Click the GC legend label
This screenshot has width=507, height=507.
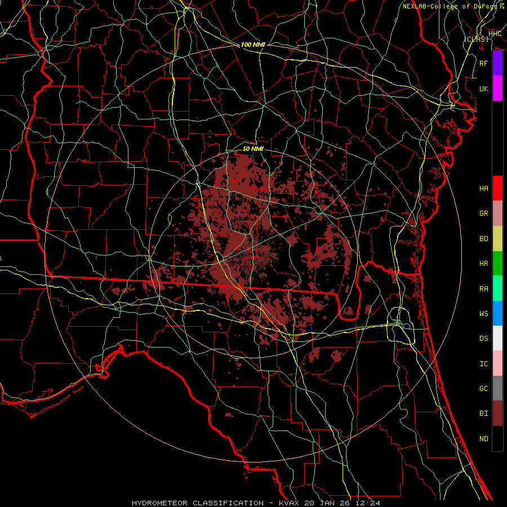point(484,388)
